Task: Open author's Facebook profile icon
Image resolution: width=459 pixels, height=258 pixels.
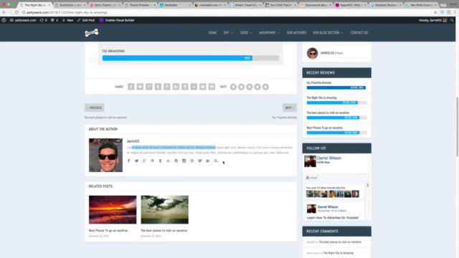Action: coord(128,161)
